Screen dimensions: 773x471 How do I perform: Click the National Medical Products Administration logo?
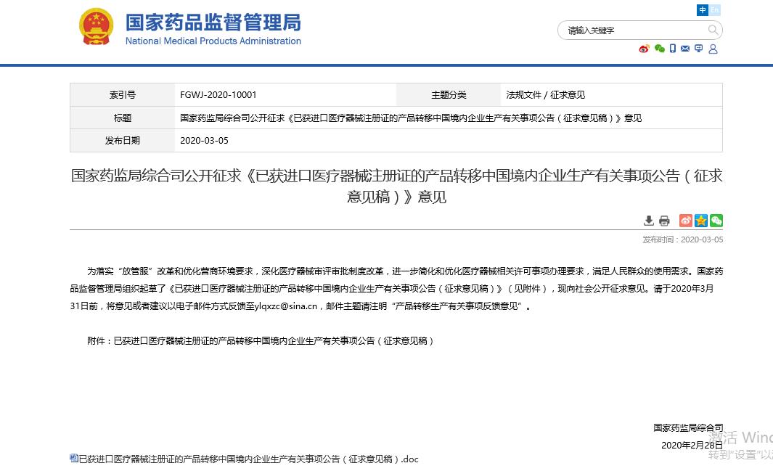213,29
